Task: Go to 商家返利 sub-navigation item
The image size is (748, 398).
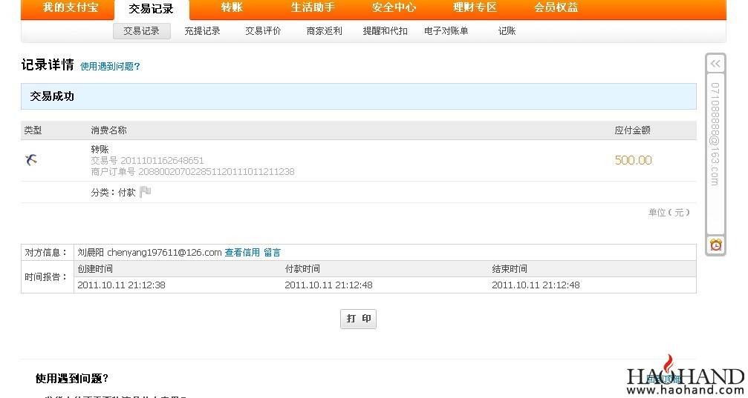Action: tap(325, 31)
